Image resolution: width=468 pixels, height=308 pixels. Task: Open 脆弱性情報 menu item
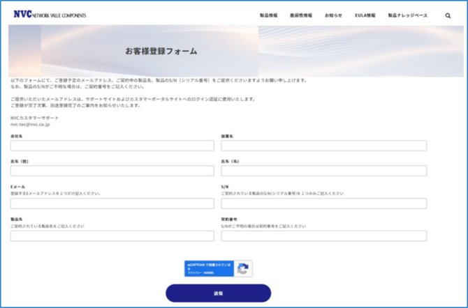tap(301, 15)
